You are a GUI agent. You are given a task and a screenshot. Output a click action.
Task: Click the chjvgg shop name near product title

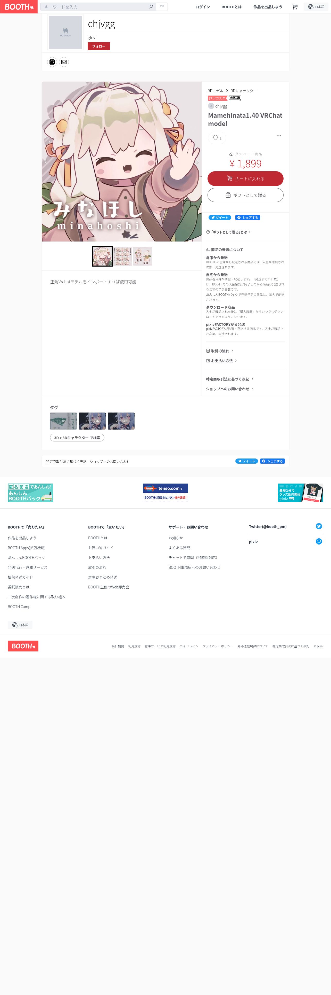pyautogui.click(x=221, y=106)
